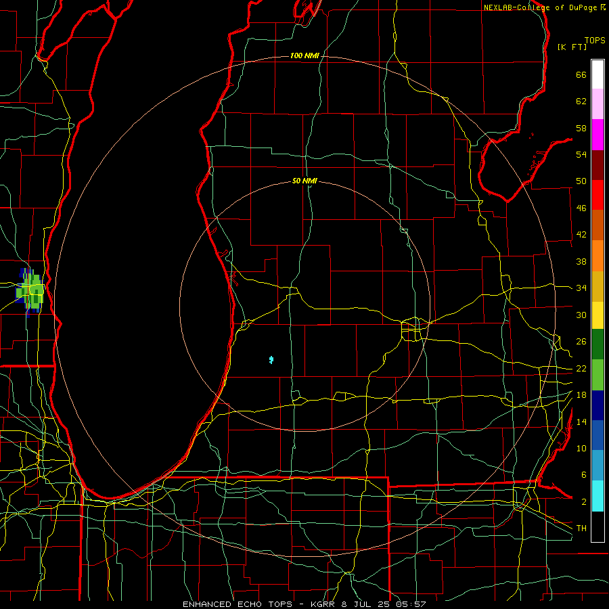The width and height of the screenshot is (609, 609).
Task: Click the TH legend label
Action: pos(581,528)
